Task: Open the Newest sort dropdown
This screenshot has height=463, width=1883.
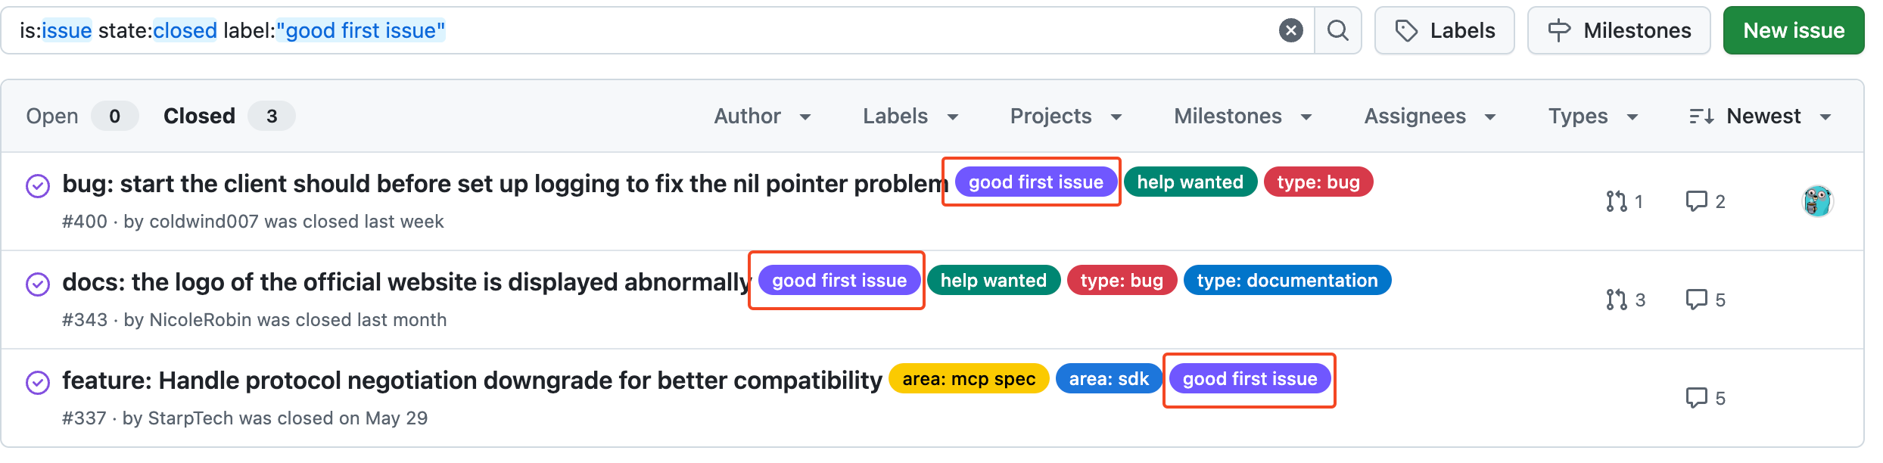Action: [x=1760, y=116]
